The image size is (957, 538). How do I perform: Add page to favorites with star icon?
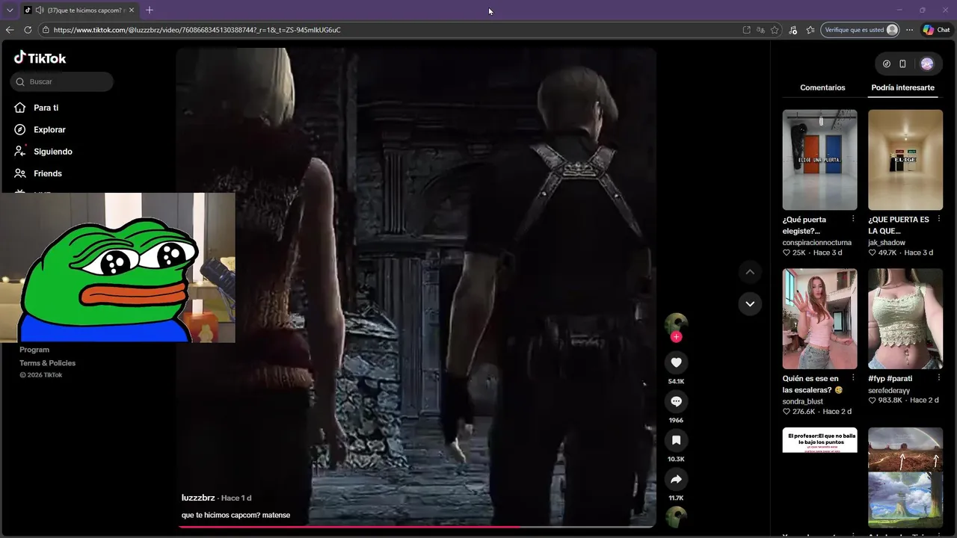tap(775, 30)
